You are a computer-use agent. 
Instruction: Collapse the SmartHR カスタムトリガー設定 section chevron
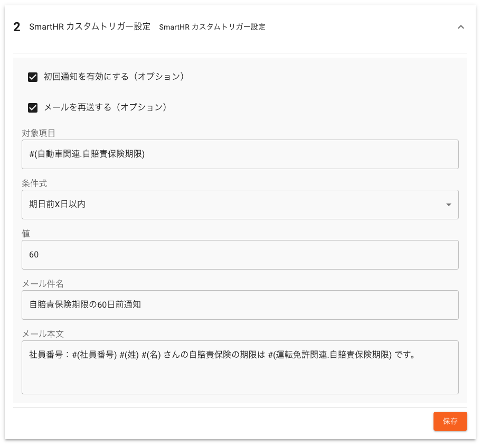click(x=460, y=27)
